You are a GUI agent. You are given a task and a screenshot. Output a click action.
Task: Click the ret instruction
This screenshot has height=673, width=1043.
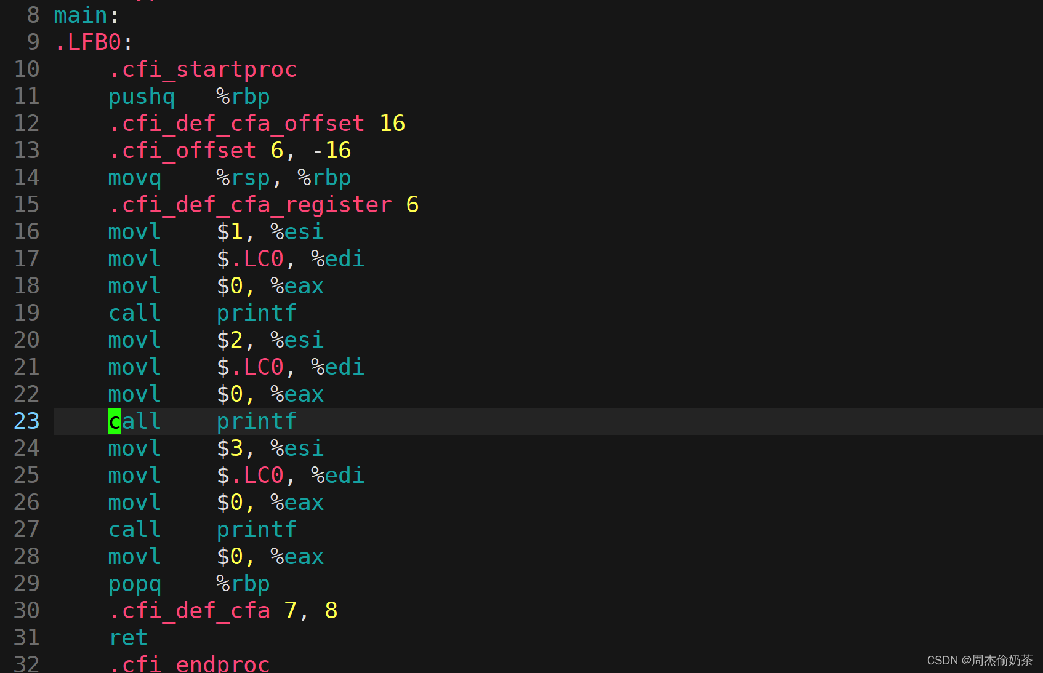pyautogui.click(x=128, y=638)
